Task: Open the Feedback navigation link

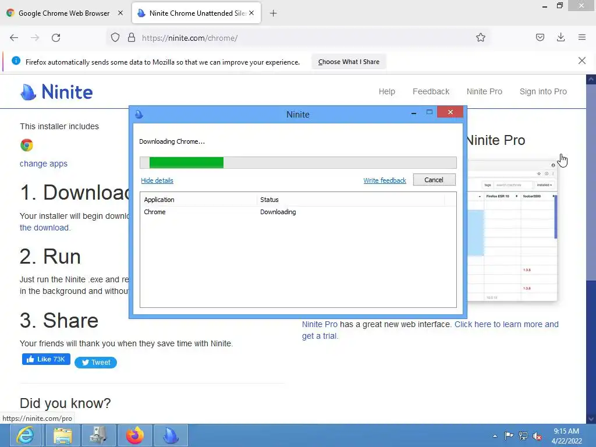Action: (431, 91)
